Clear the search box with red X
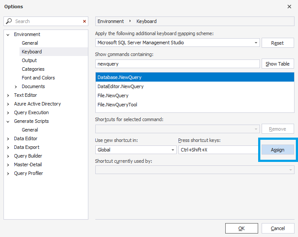298x237 pixels. coord(84,21)
